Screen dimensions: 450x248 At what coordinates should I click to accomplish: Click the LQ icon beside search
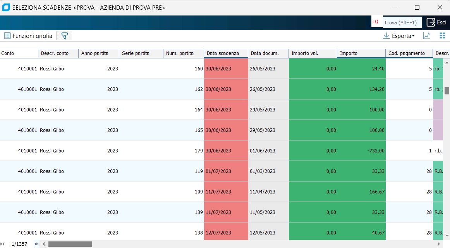(x=375, y=22)
